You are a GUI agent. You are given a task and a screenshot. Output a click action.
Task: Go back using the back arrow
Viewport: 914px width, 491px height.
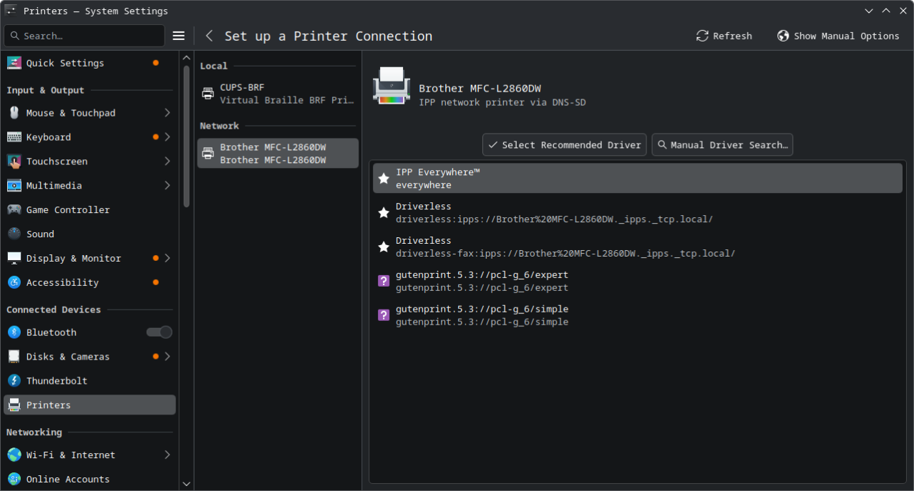(210, 36)
